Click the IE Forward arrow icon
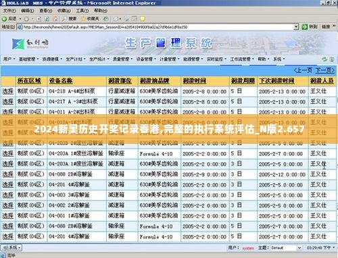Viewport: 338px width, 258px height. coord(26,19)
